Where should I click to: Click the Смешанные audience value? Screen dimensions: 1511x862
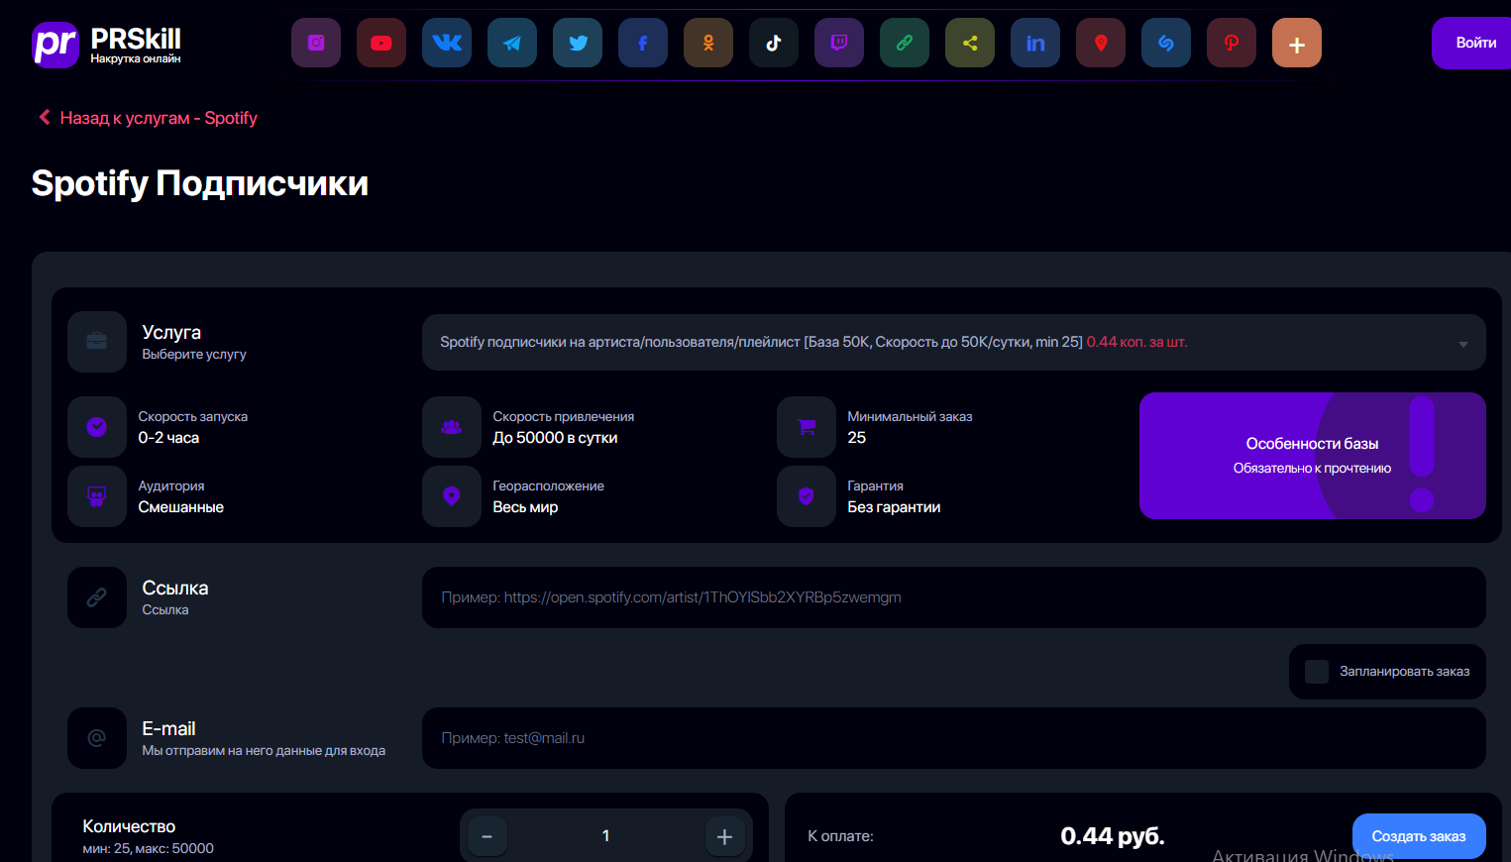(180, 507)
